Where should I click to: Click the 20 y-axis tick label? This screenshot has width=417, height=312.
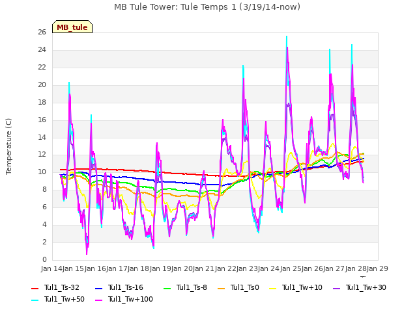coord(42,85)
